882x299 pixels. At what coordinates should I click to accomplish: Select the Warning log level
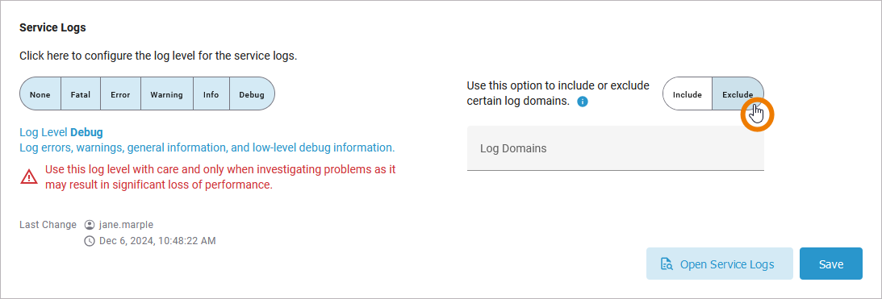166,94
